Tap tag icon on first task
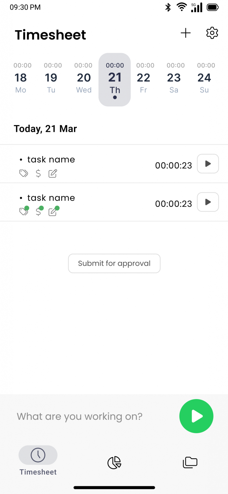This screenshot has height=494, width=228. (23, 174)
